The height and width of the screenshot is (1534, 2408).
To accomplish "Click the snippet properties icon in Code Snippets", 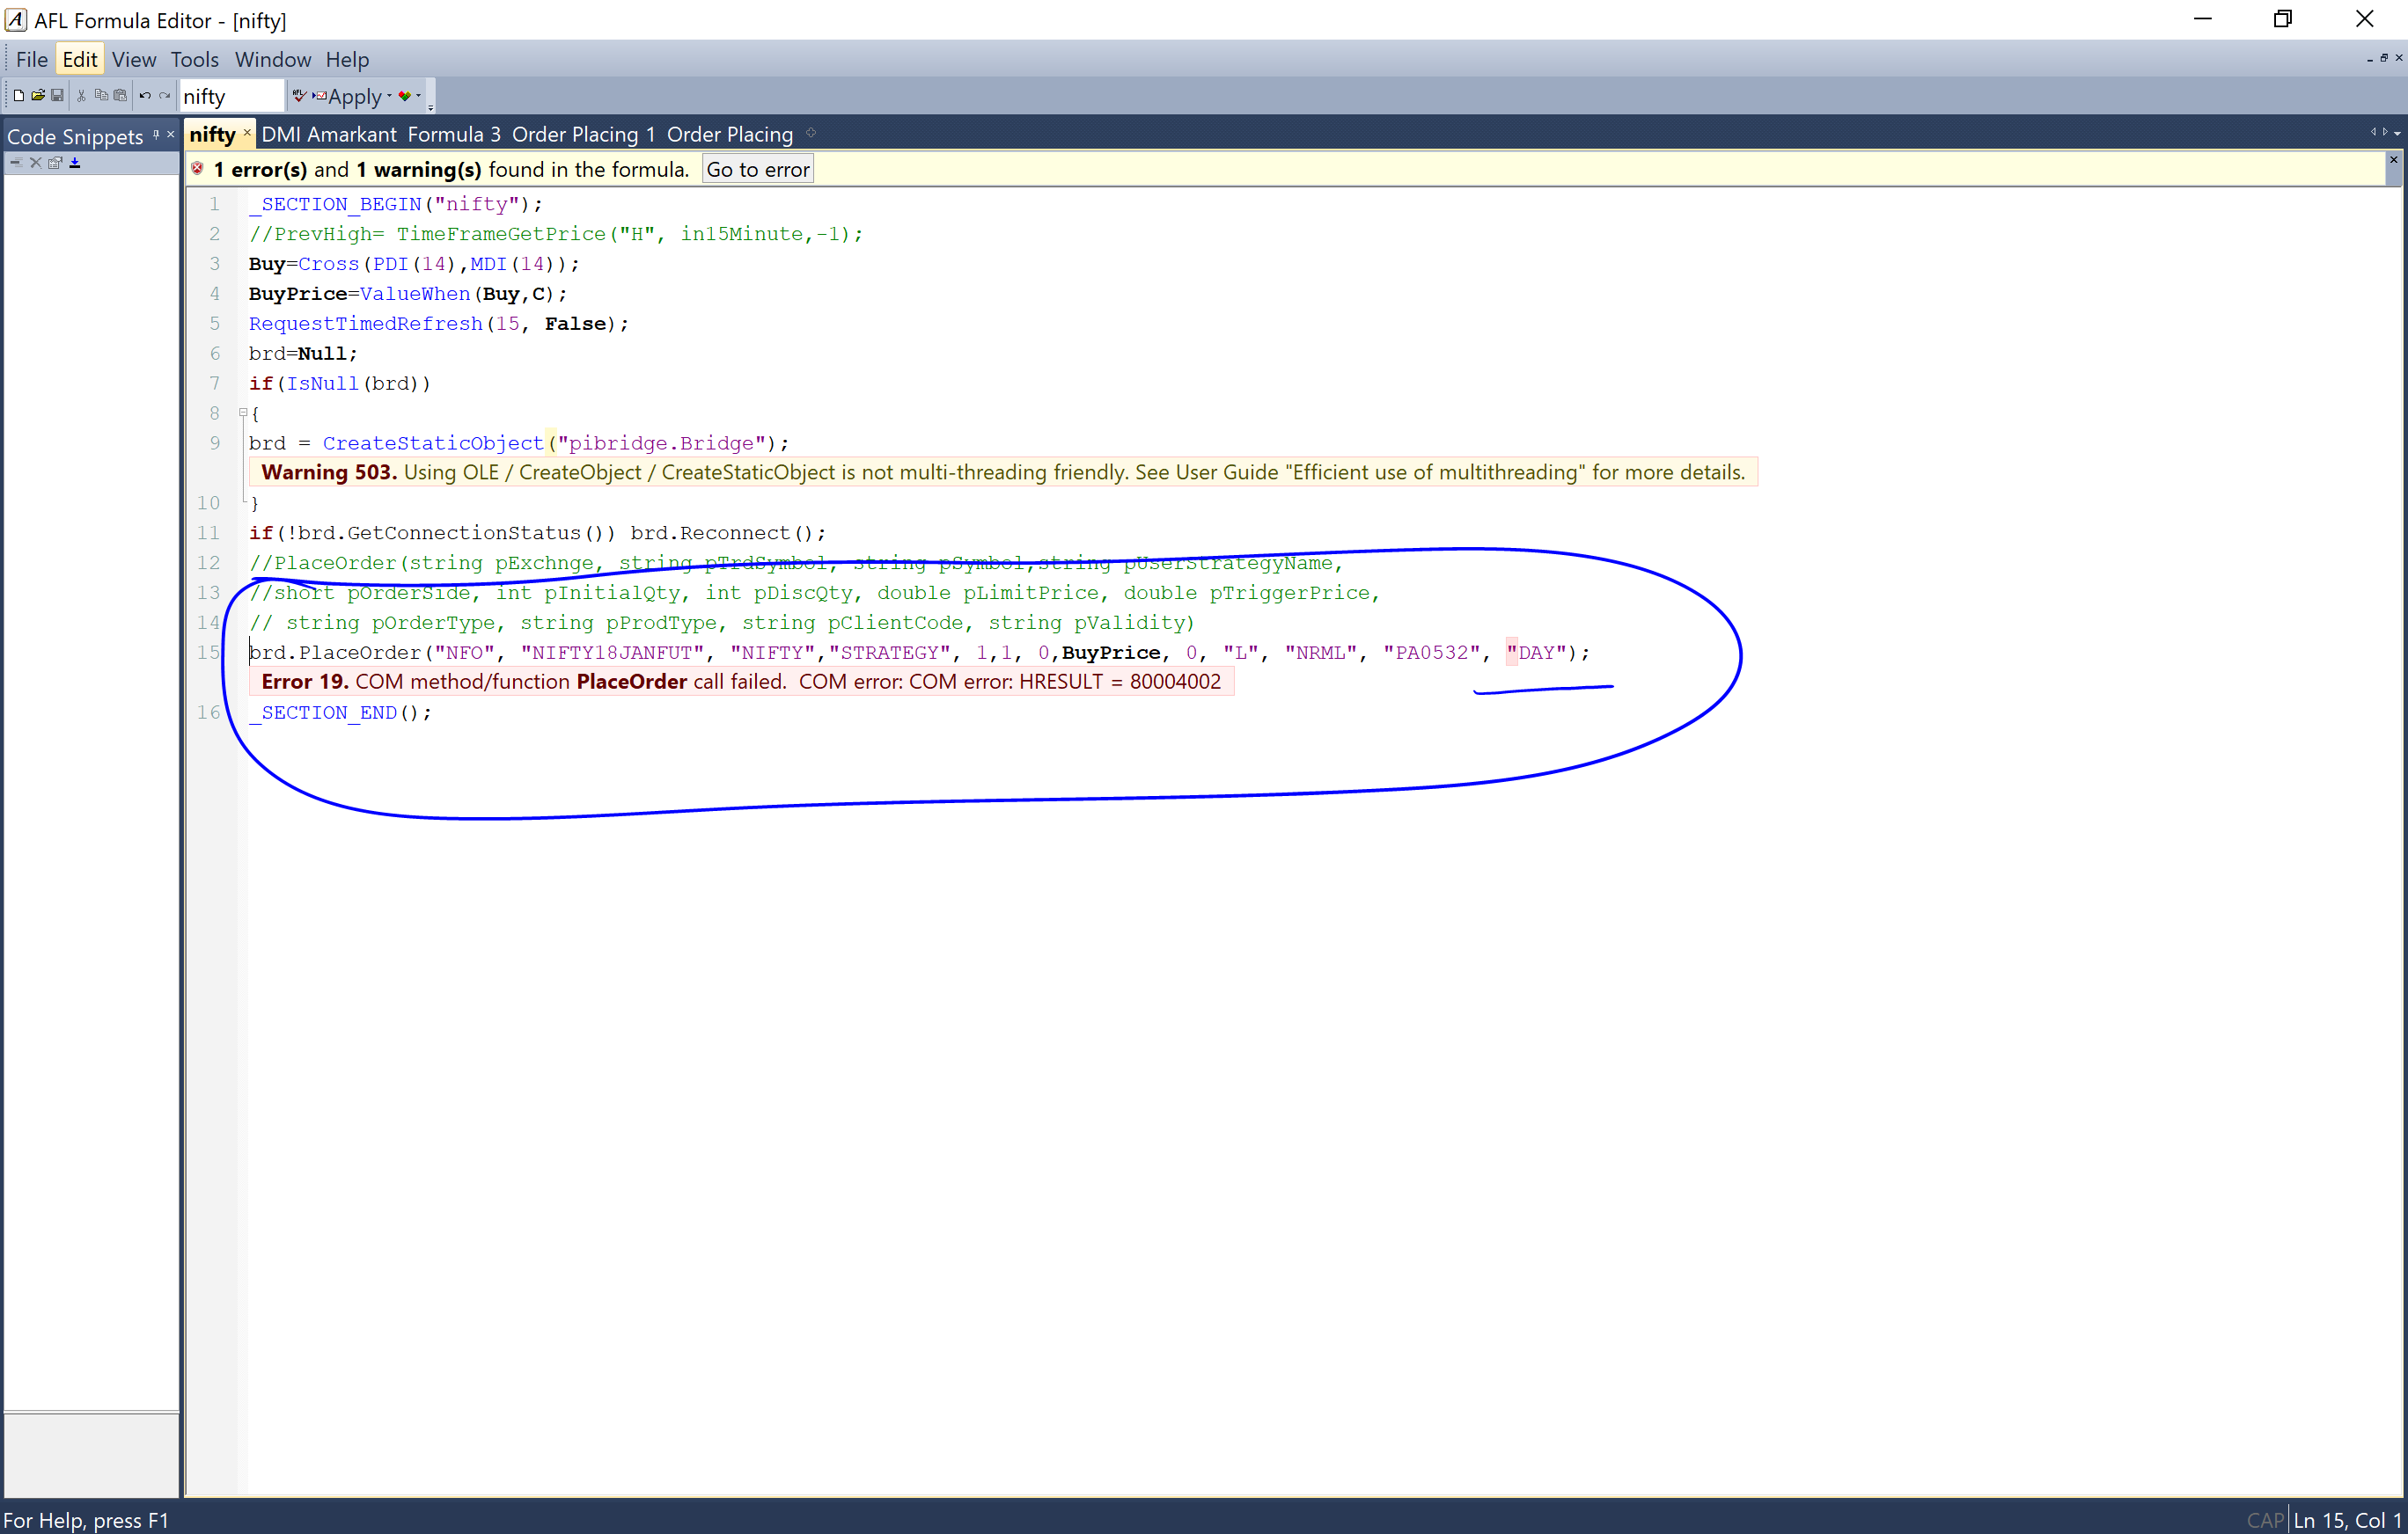I will [x=55, y=163].
